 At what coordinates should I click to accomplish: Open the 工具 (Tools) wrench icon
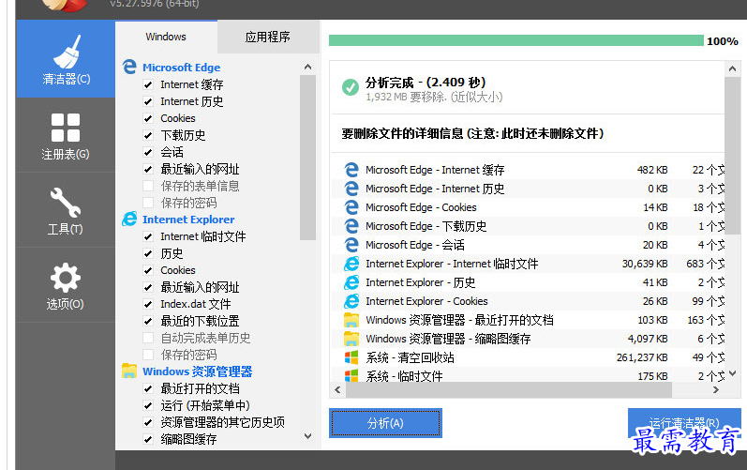66,202
